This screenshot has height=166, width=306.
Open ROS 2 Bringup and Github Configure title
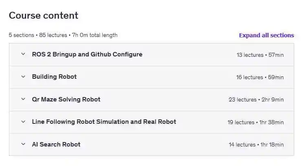pos(87,54)
